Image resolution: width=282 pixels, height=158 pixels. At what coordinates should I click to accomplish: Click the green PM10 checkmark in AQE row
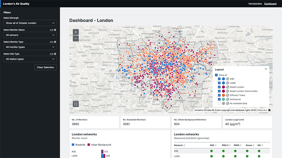pos(235,151)
